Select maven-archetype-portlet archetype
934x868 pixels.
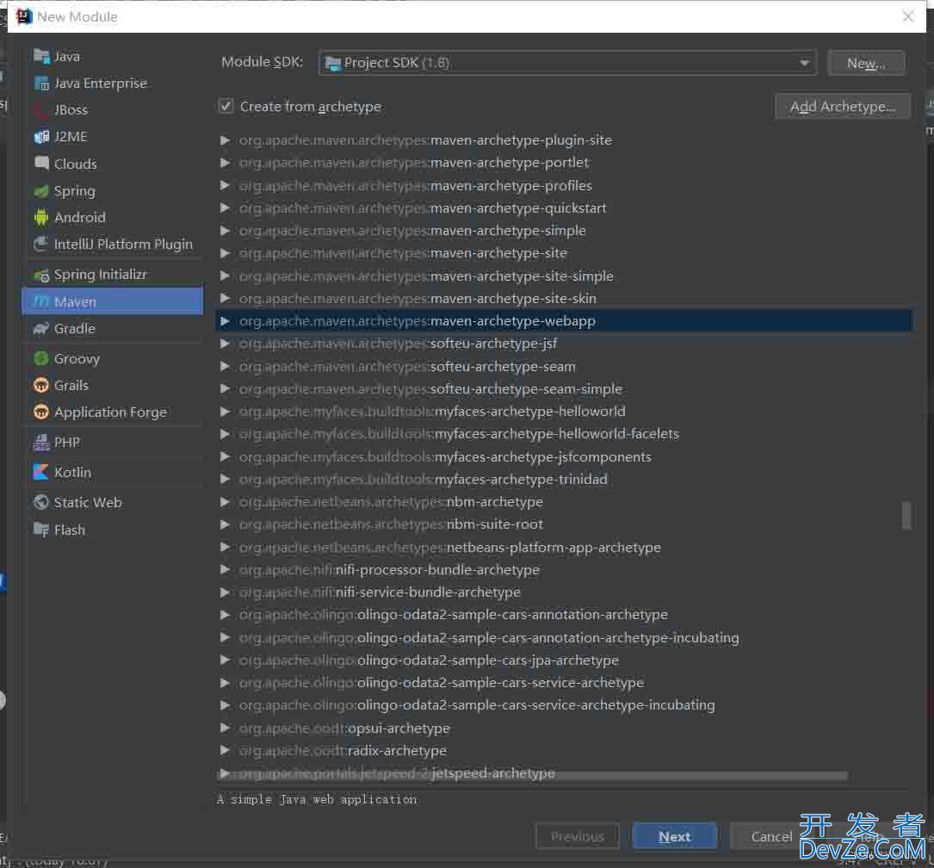(564, 163)
